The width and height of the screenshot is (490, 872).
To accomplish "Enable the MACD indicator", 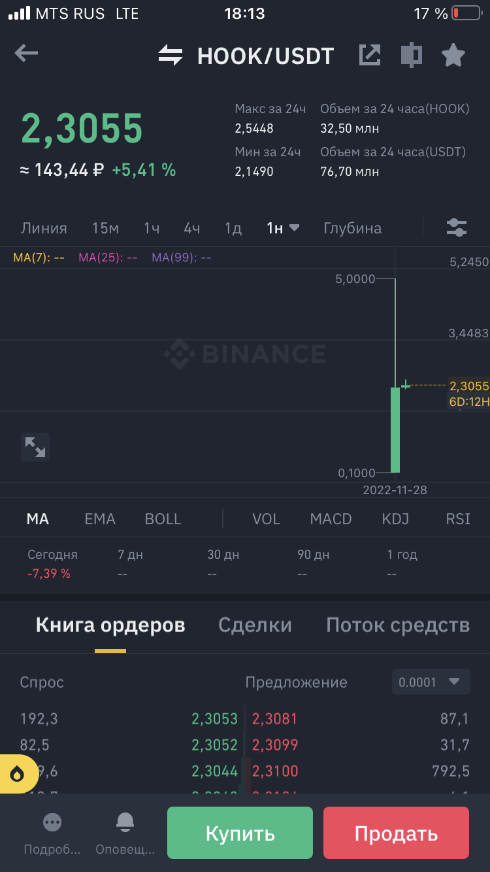I will point(331,519).
